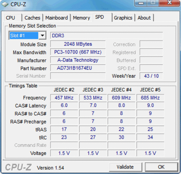Click the JEDEC #2 Command Rate empty cell

click(64, 145)
